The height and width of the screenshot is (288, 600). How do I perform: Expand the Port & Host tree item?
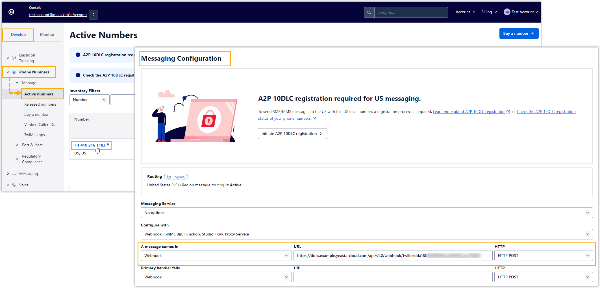coord(17,145)
